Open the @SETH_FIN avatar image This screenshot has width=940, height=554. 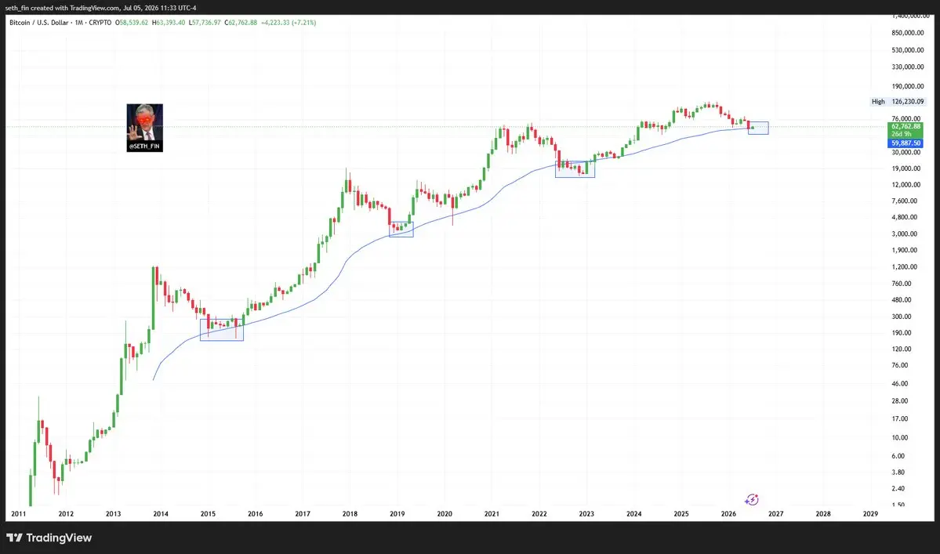coord(144,128)
